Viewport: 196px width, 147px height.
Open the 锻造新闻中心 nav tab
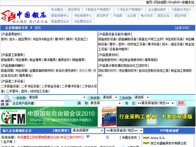pyautogui.click(x=60, y=16)
